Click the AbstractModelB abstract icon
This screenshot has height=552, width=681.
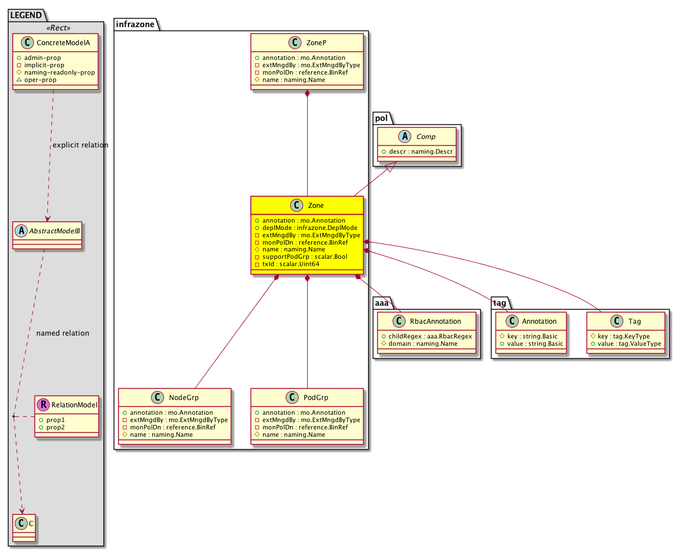coord(20,231)
